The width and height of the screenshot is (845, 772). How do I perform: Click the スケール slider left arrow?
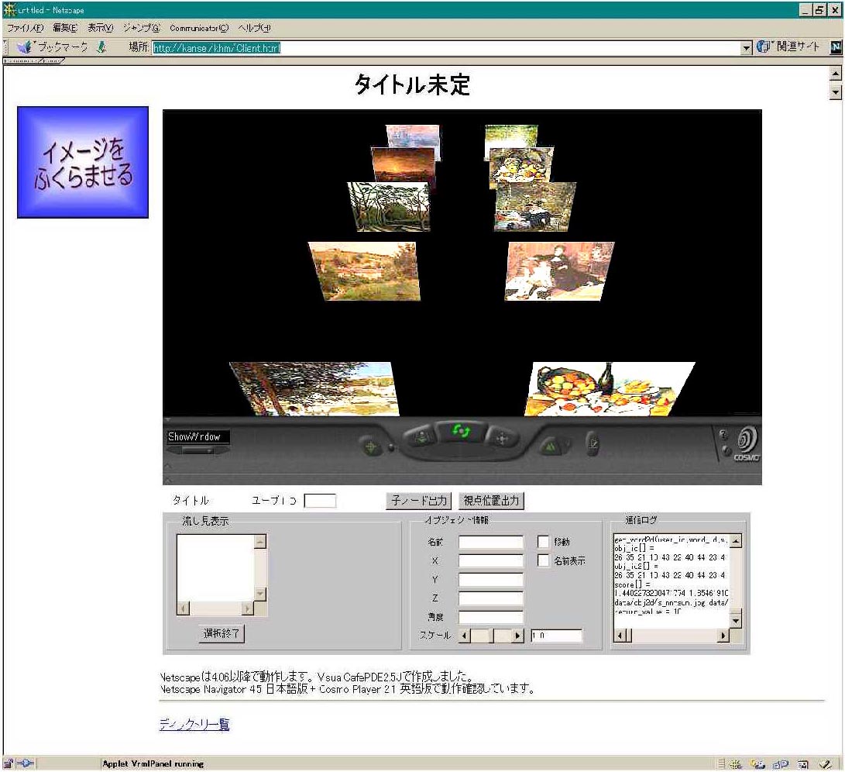click(465, 636)
